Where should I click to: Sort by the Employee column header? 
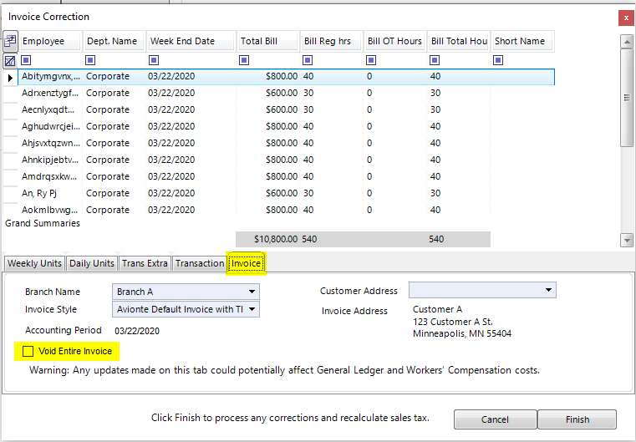[x=51, y=41]
